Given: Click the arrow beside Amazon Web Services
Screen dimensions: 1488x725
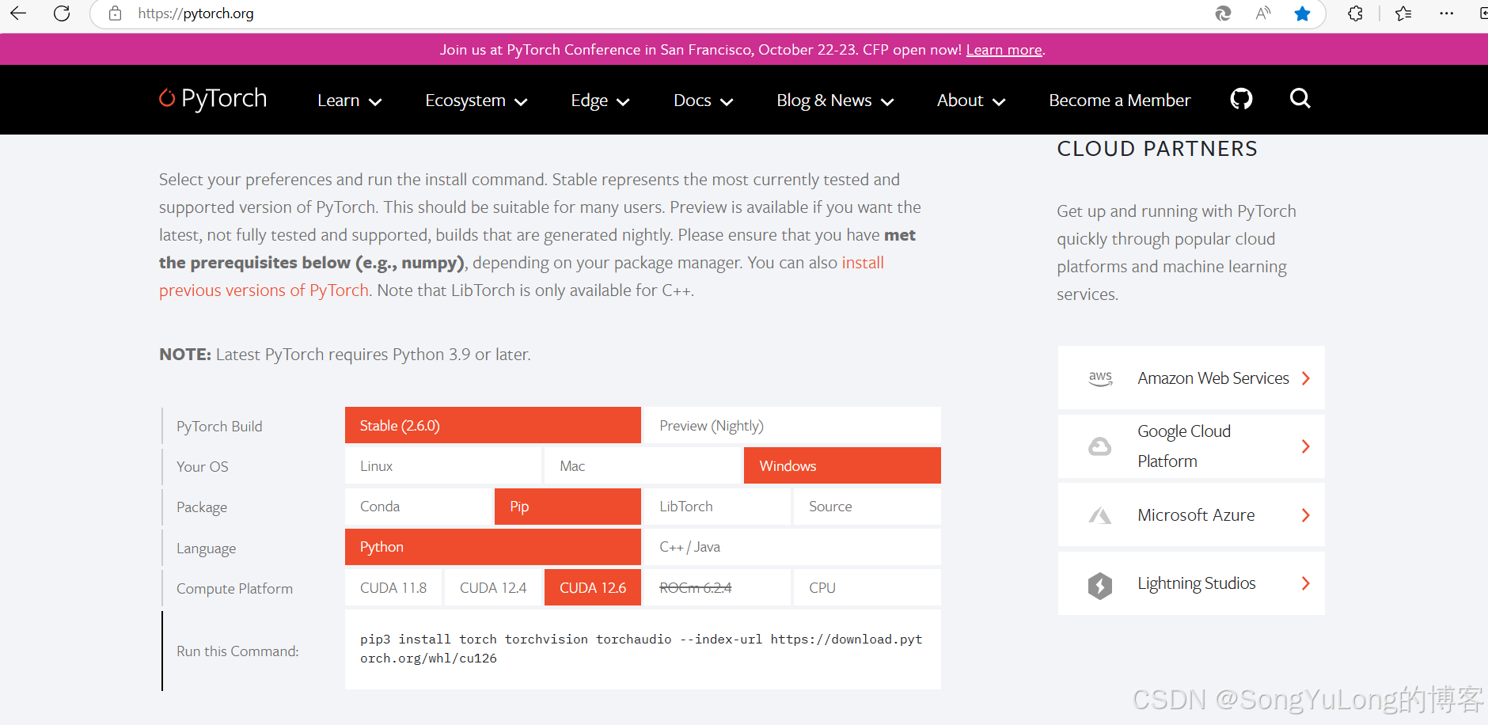Looking at the screenshot, I should (1306, 378).
